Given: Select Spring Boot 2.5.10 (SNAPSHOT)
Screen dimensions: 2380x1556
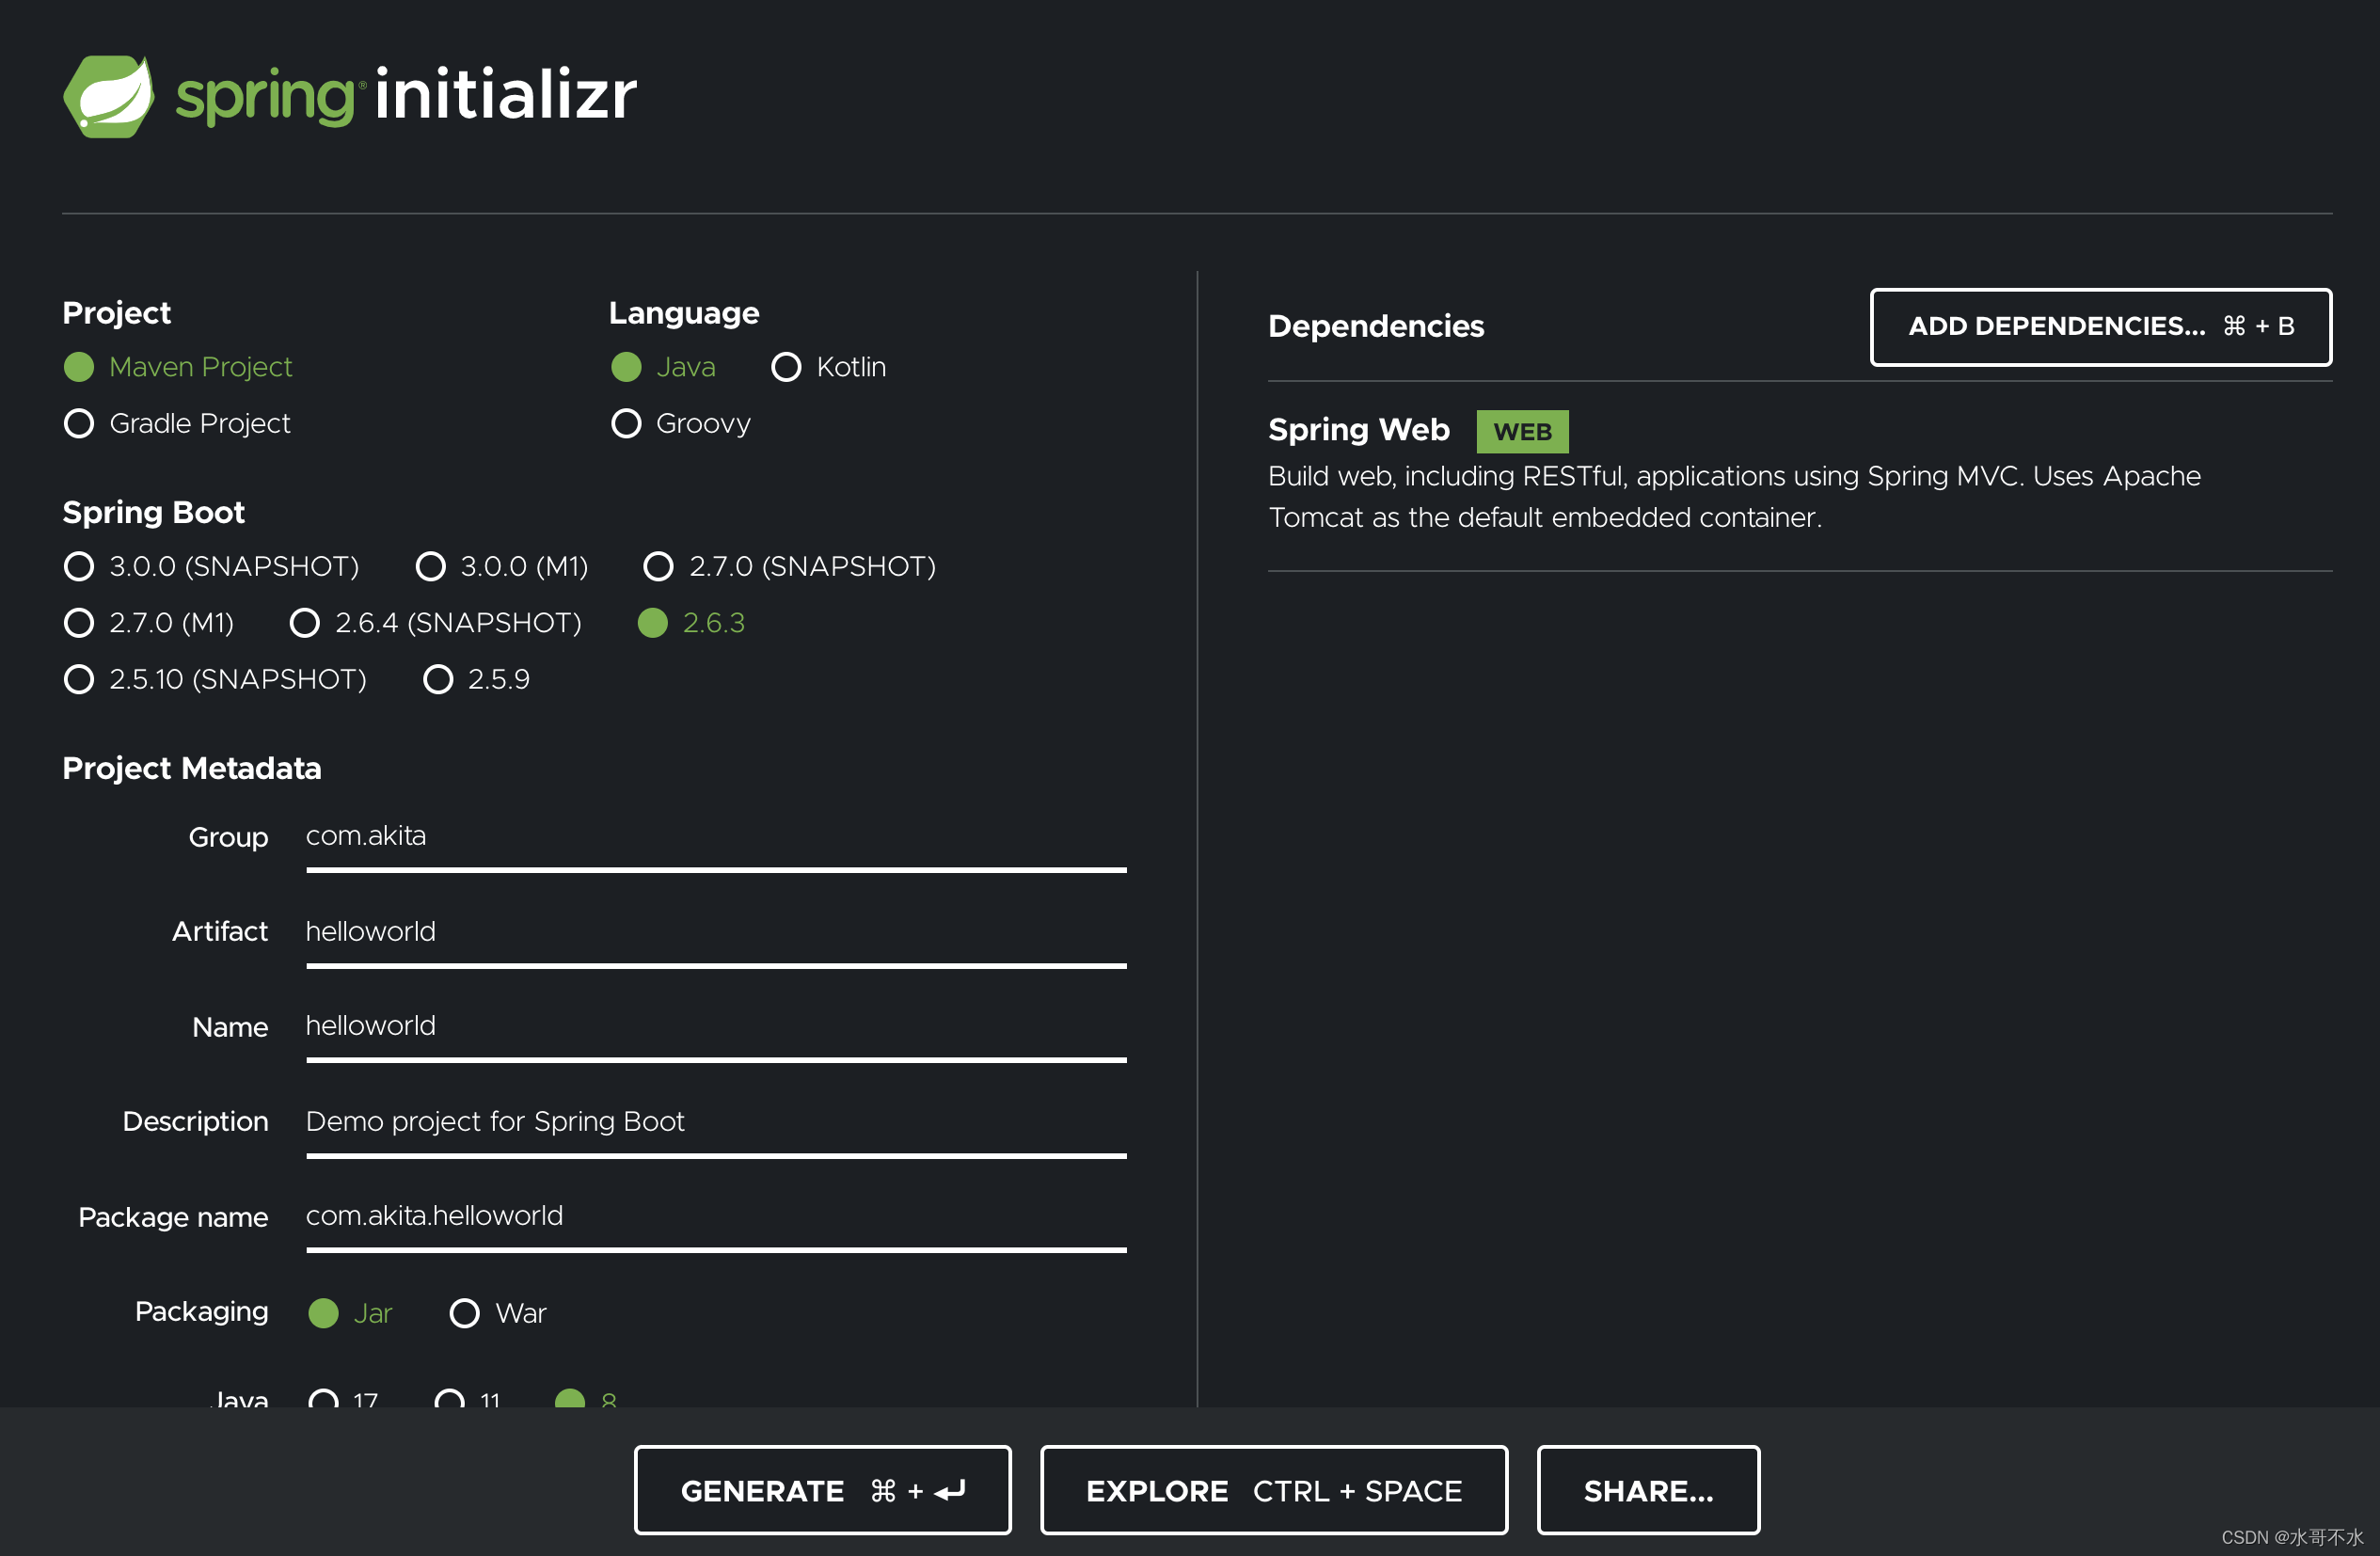Looking at the screenshot, I should 79,679.
